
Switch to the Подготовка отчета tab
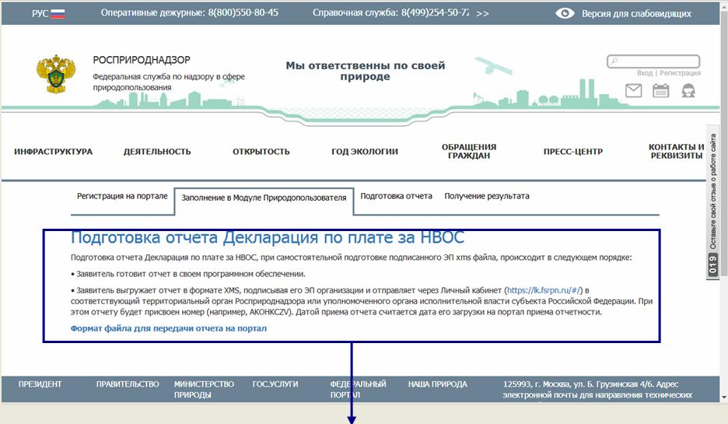(396, 196)
